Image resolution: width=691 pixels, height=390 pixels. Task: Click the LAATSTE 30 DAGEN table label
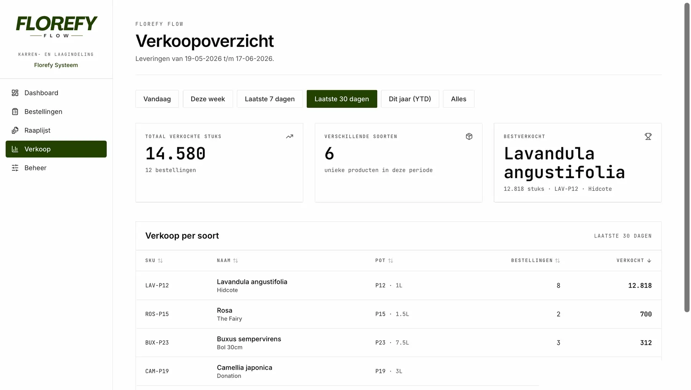click(x=623, y=236)
